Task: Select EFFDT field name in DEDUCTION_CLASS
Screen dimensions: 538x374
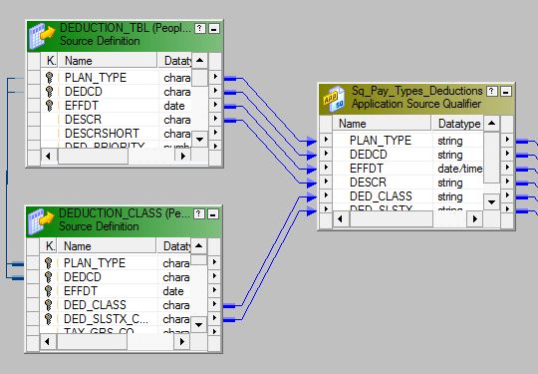Action: click(81, 291)
